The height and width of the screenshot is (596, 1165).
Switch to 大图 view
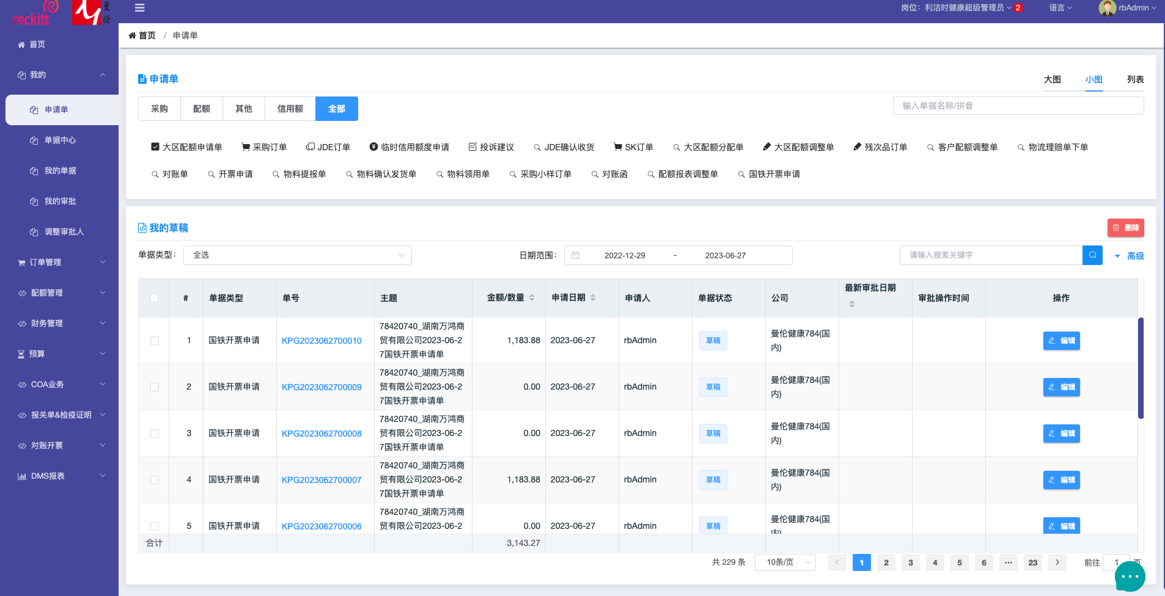(1053, 79)
